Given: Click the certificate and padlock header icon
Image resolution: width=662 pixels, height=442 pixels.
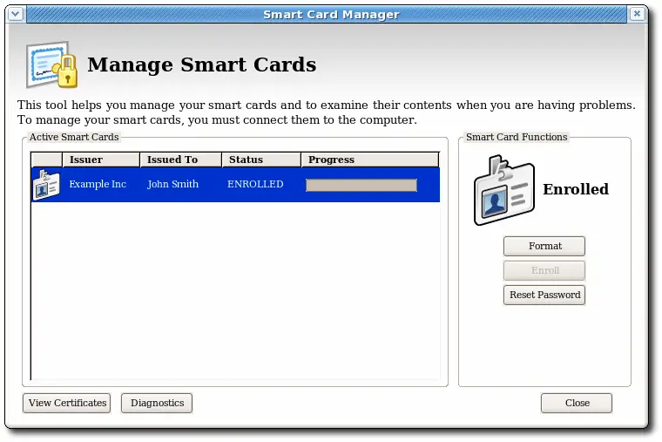Looking at the screenshot, I should tap(51, 65).
